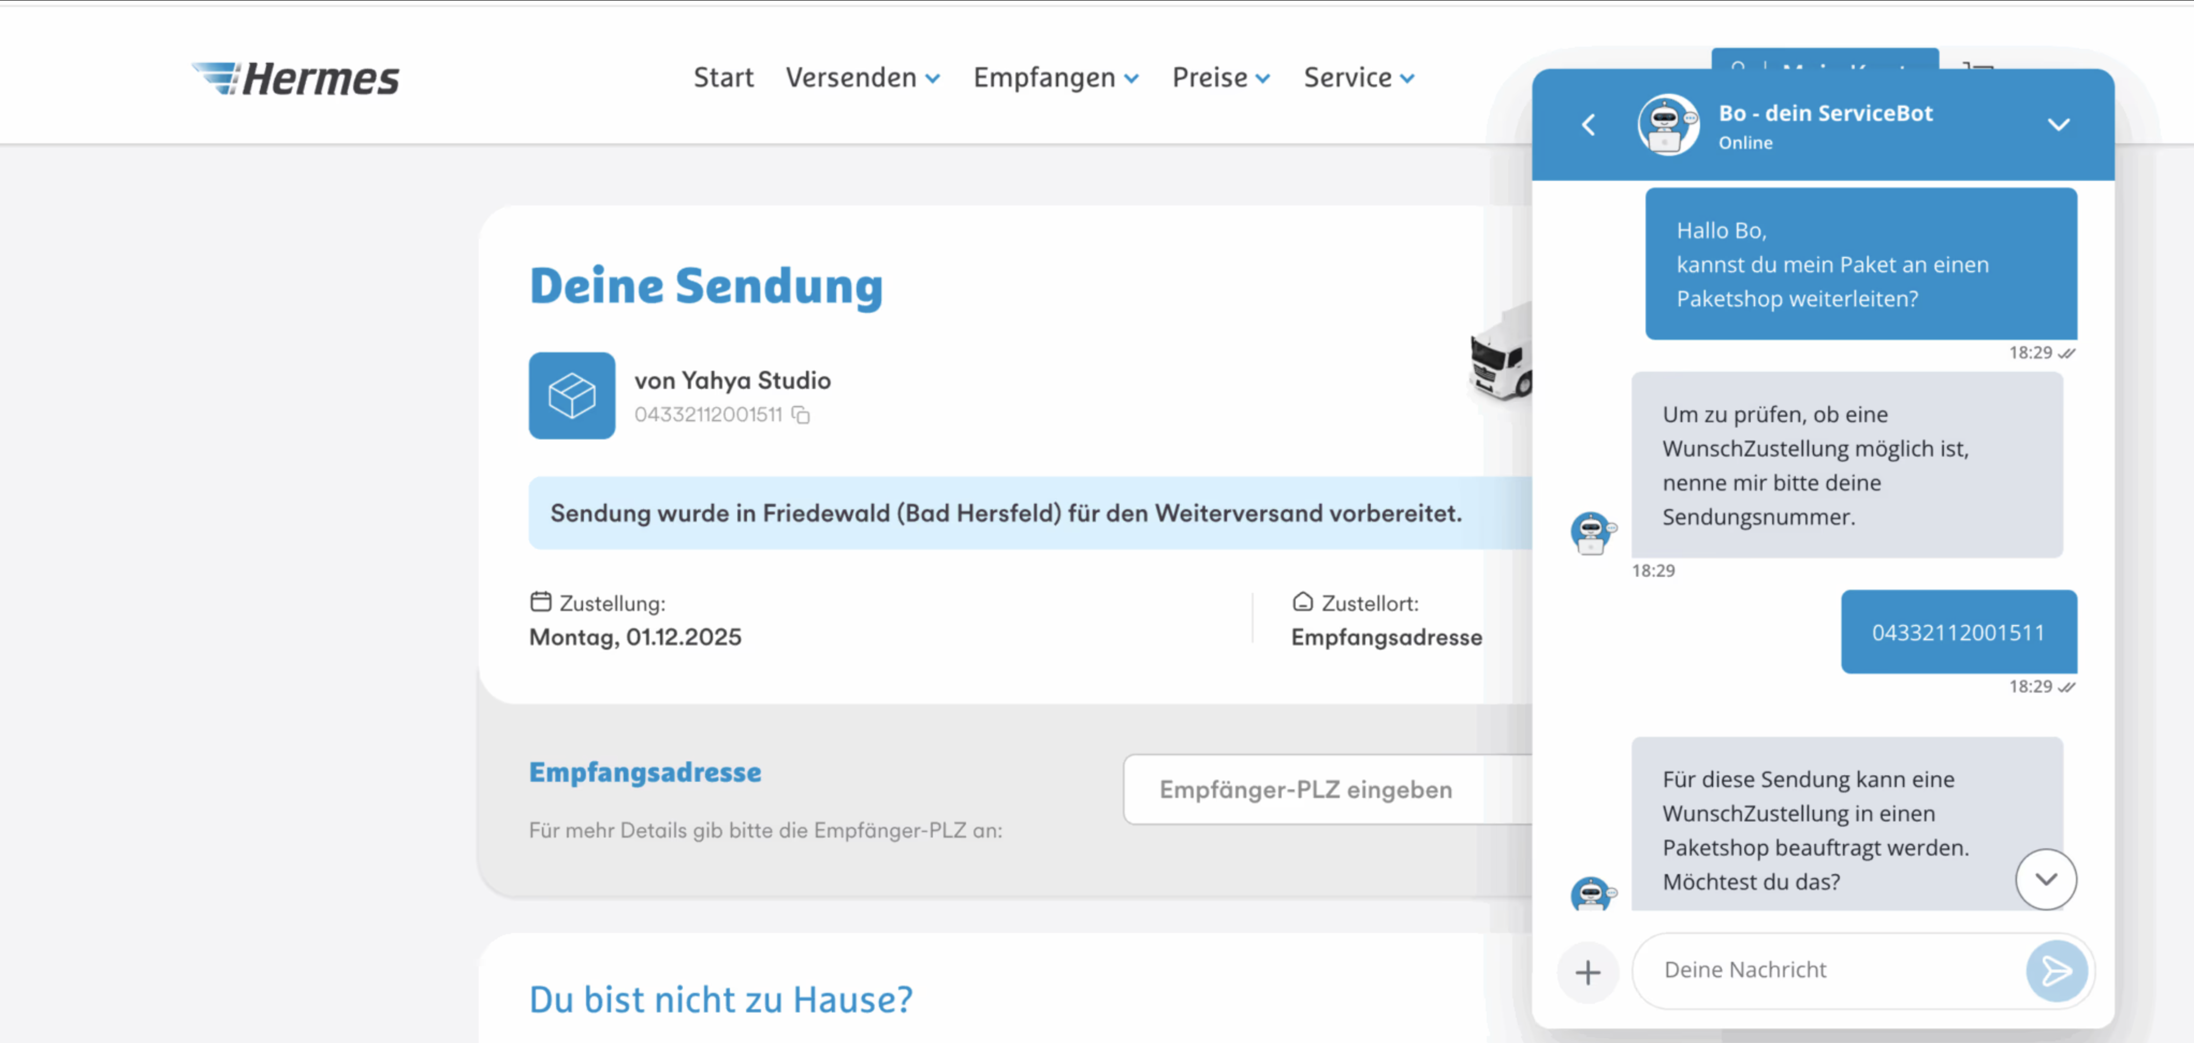This screenshot has height=1043, width=2194.
Task: Click the Du bist nicht zu Hause? heading
Action: 721,1000
